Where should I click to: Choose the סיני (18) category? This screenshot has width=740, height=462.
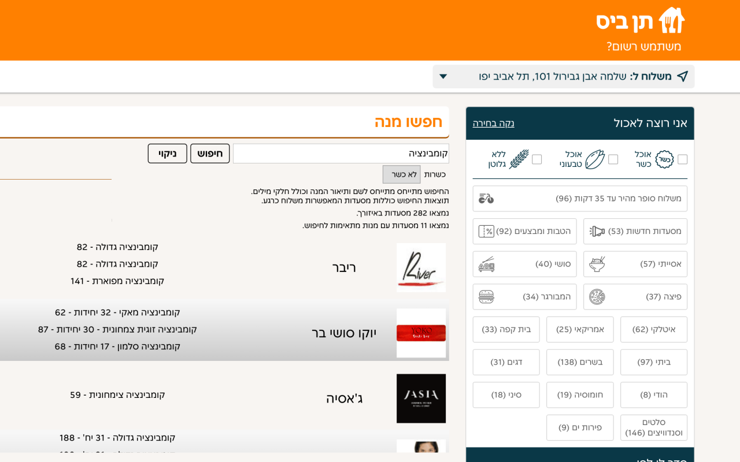pos(506,395)
